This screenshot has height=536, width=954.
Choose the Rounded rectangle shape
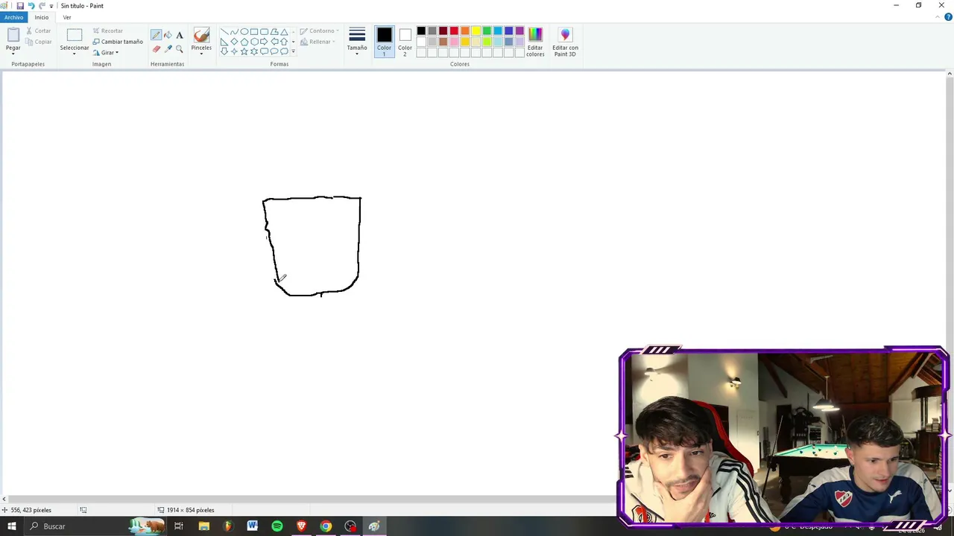(264, 32)
